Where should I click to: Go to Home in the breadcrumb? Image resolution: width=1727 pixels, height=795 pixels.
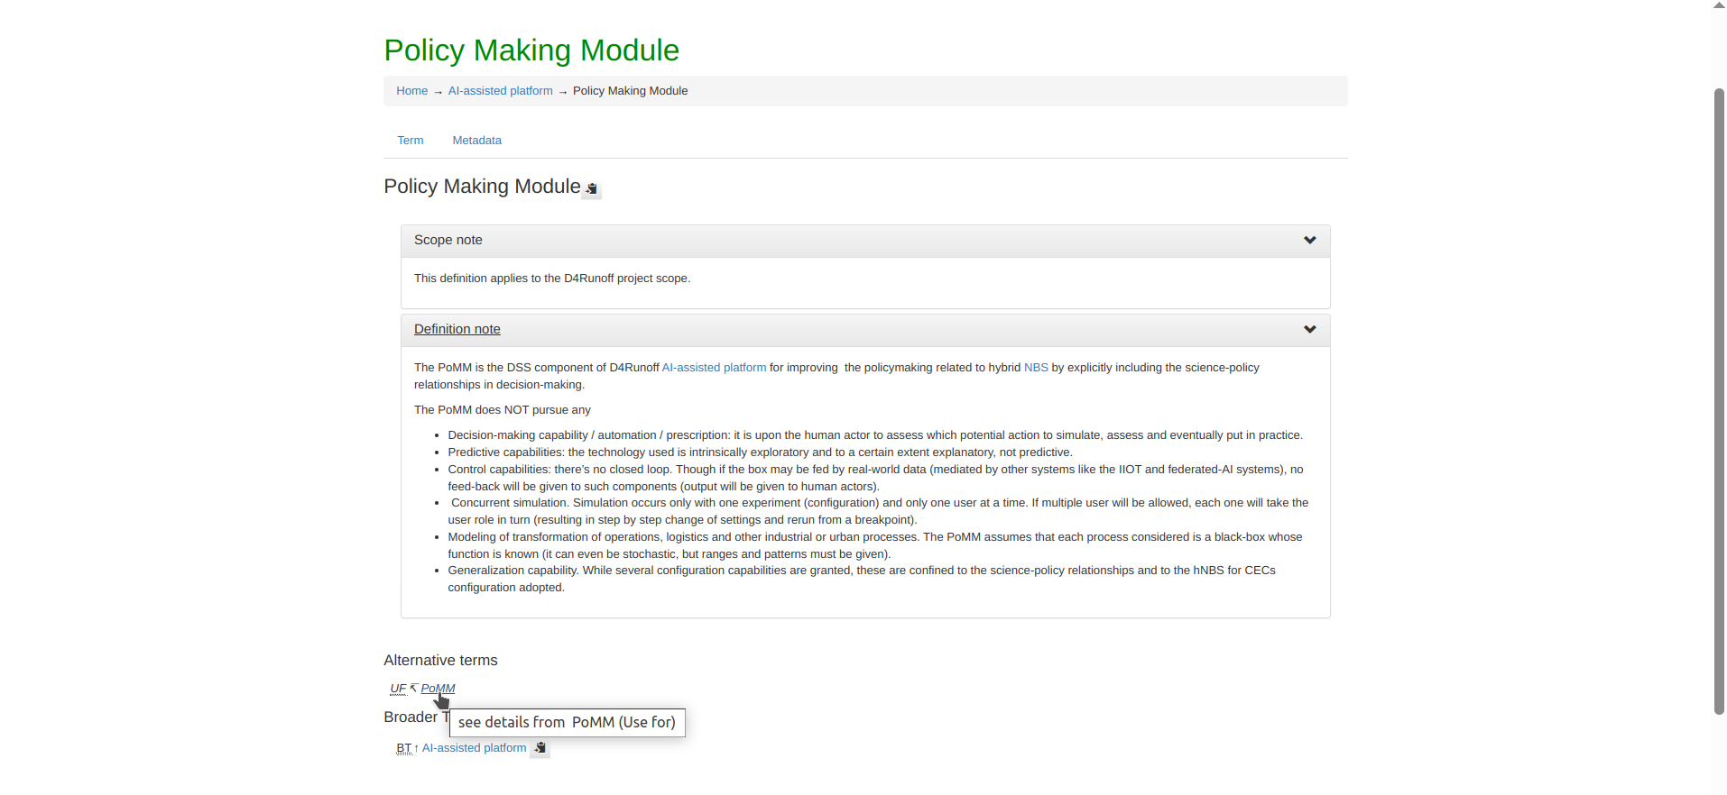pos(411,91)
